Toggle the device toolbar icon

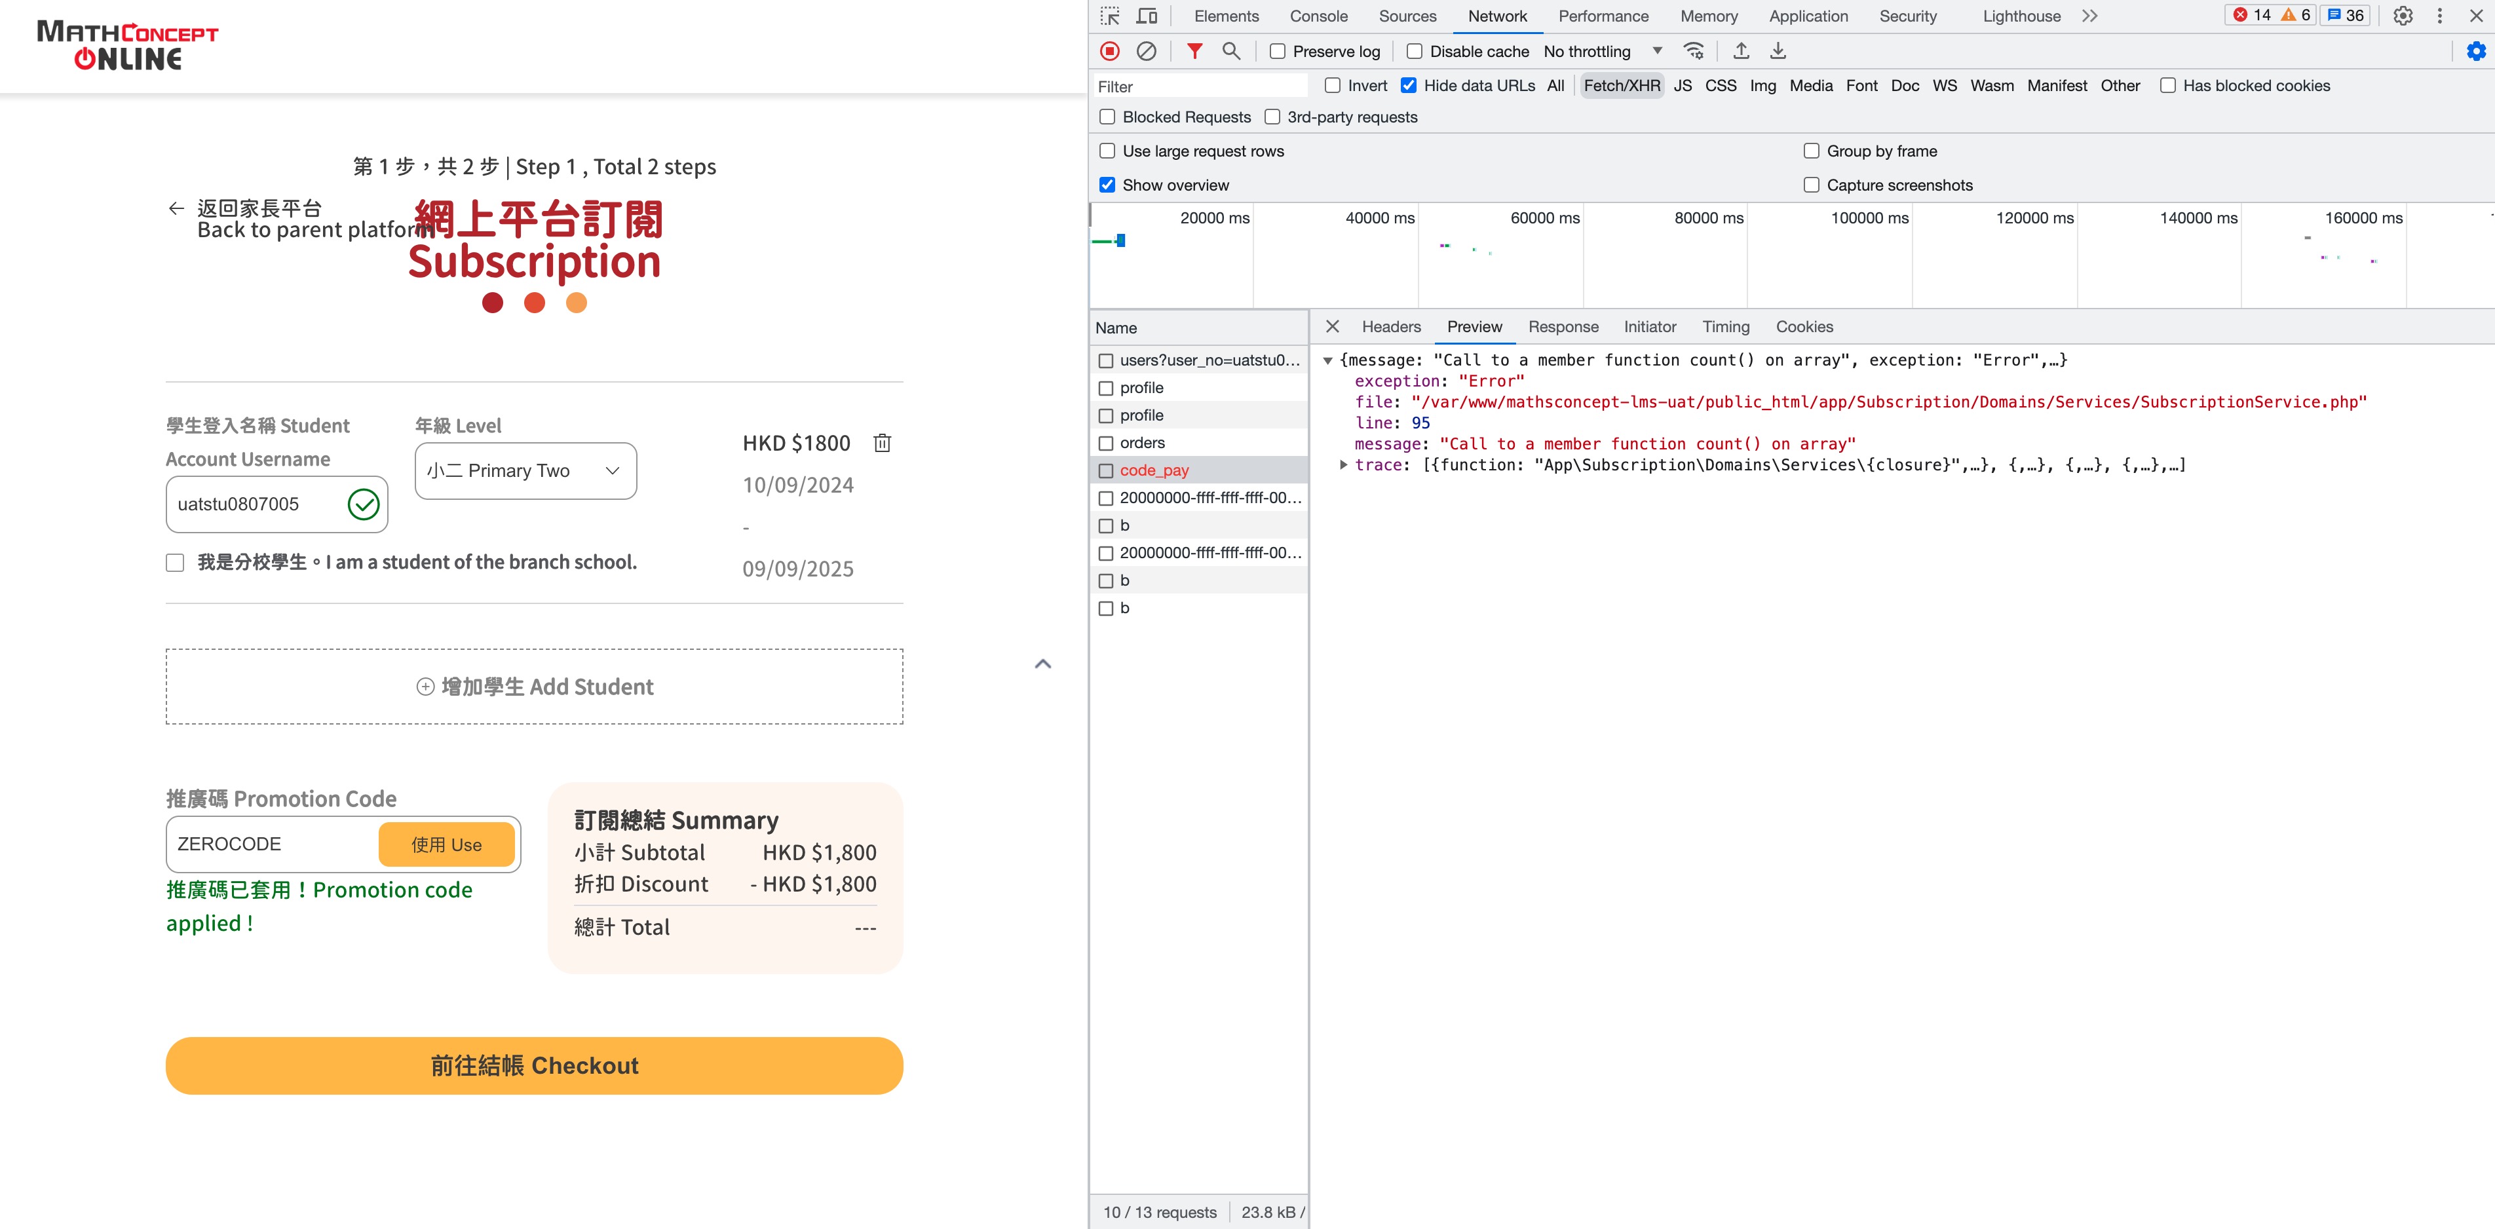[x=1147, y=16]
